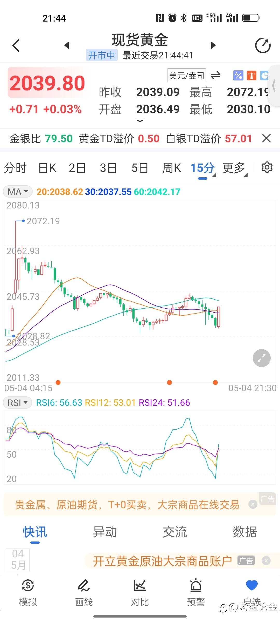Viewport: 280px width, 623px height.
Task: Close the 金银比 info bar
Action: 267,138
